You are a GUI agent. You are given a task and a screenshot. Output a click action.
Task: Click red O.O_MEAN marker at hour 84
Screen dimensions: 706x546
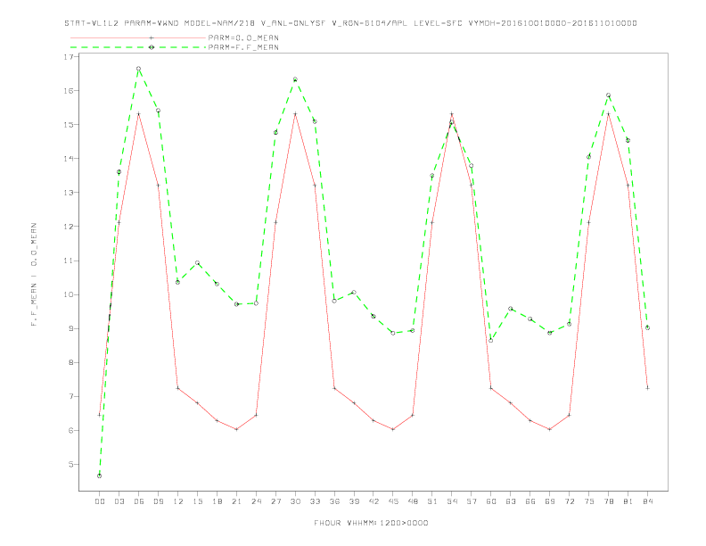pos(647,388)
